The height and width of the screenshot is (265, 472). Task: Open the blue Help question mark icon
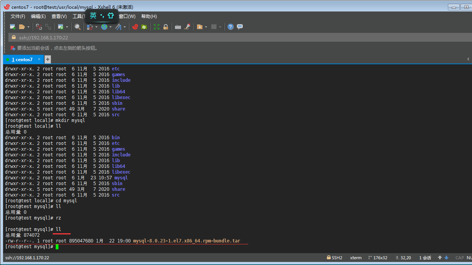[x=231, y=27]
